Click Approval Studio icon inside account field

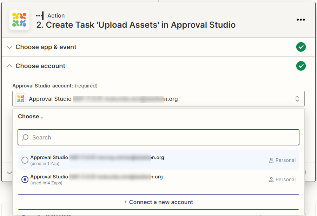tap(21, 99)
